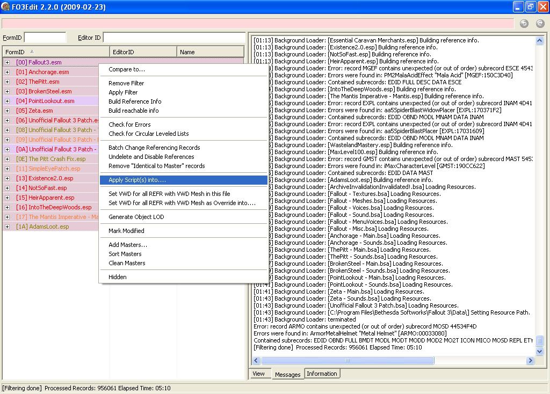550x394 pixels.
Task: Sort by the Name column header
Action: point(211,52)
